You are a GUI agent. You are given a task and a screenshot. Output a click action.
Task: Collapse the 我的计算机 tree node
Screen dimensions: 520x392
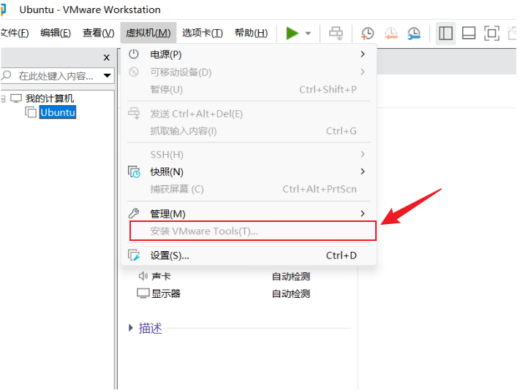[x=3, y=99]
